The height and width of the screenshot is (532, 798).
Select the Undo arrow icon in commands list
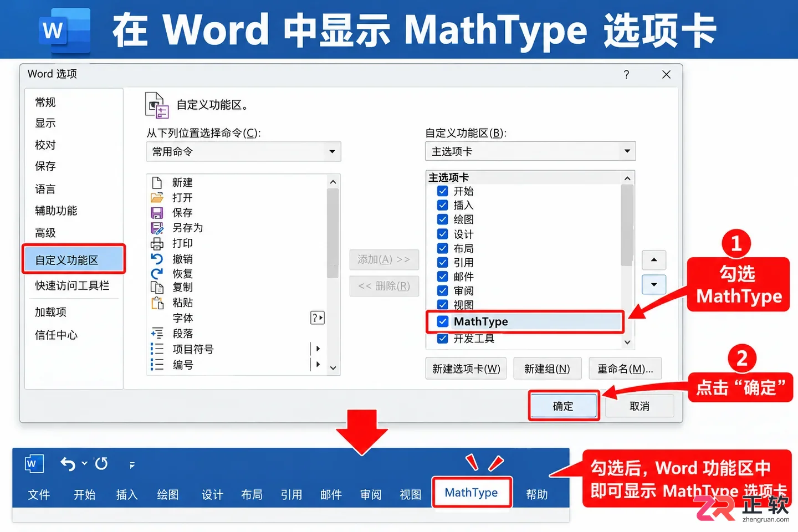point(157,259)
